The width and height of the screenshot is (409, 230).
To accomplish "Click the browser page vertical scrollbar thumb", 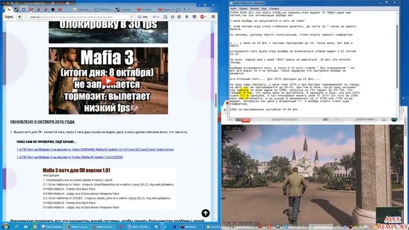I will pyautogui.click(x=215, y=100).
